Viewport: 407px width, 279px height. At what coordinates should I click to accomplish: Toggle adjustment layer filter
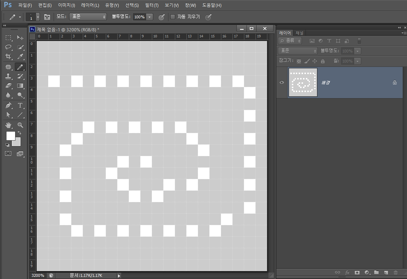321,41
